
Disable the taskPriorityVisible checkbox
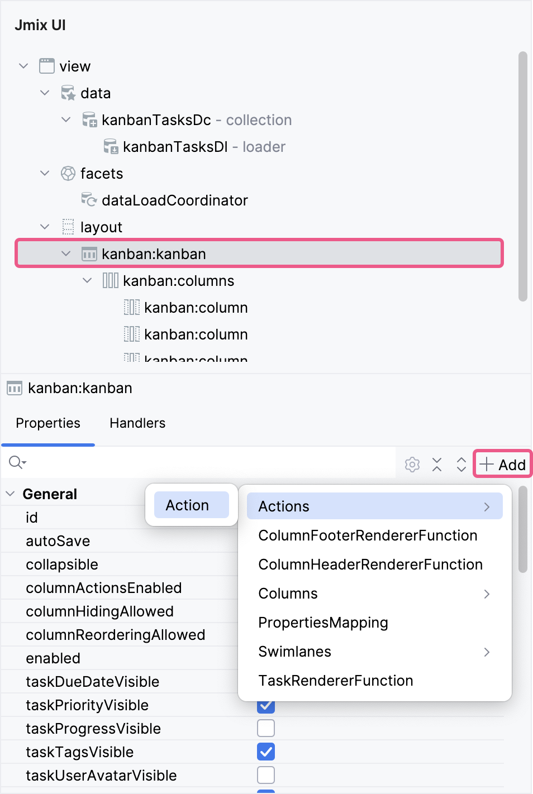[x=265, y=705]
